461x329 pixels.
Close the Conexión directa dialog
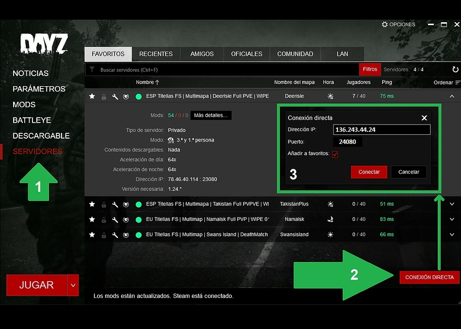[x=424, y=118]
